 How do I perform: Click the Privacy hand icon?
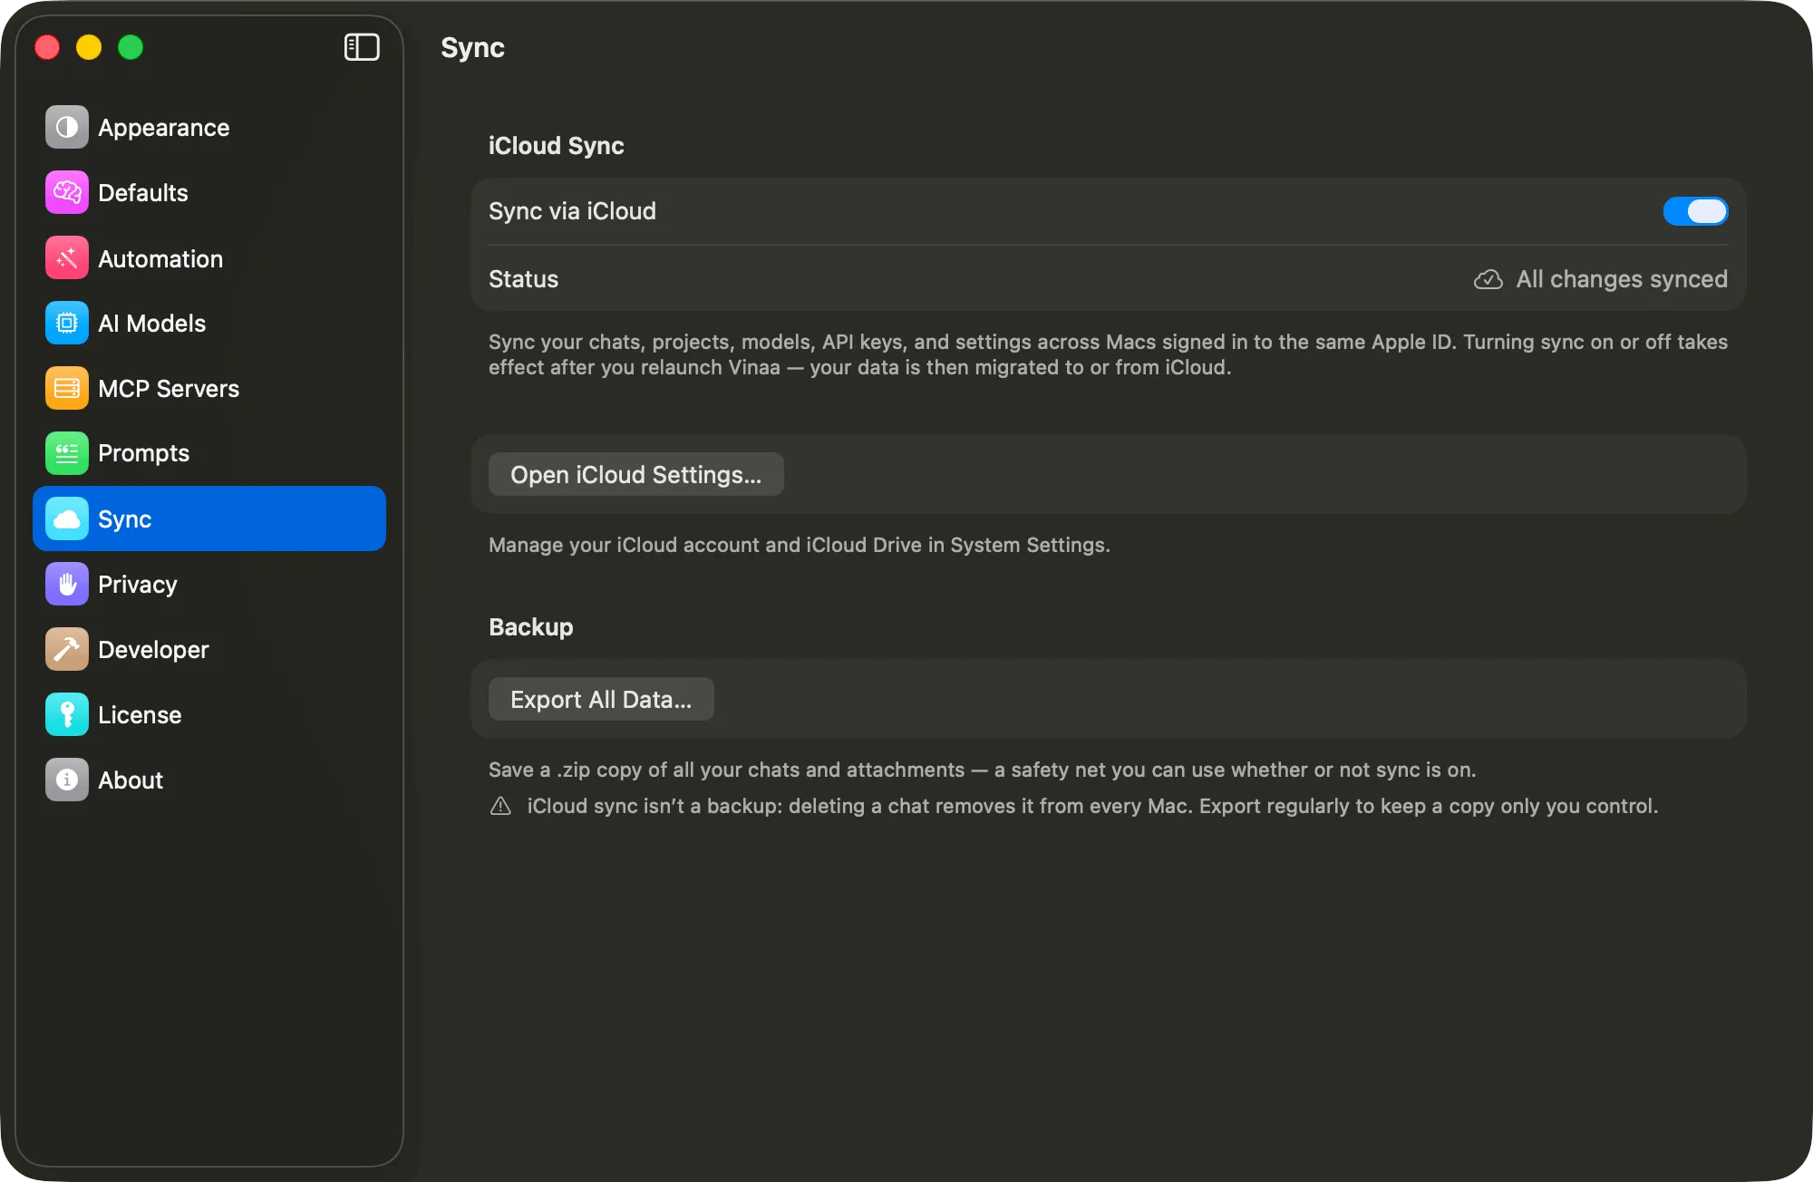[67, 584]
